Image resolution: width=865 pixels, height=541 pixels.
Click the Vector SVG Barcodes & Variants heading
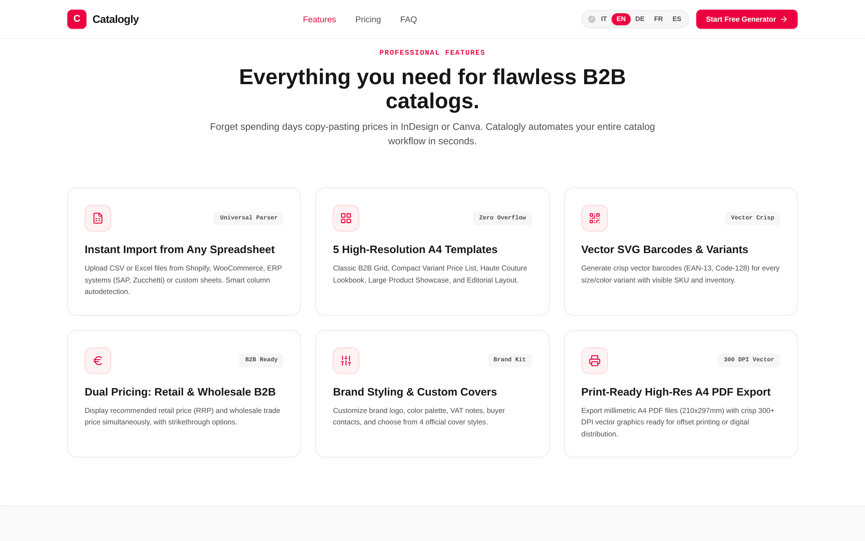664,249
